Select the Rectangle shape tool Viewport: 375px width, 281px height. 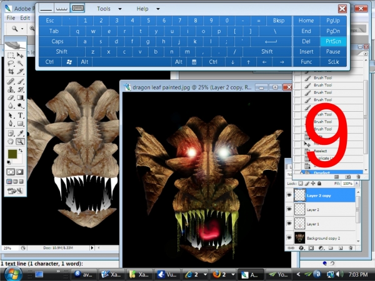(x=20, y=124)
